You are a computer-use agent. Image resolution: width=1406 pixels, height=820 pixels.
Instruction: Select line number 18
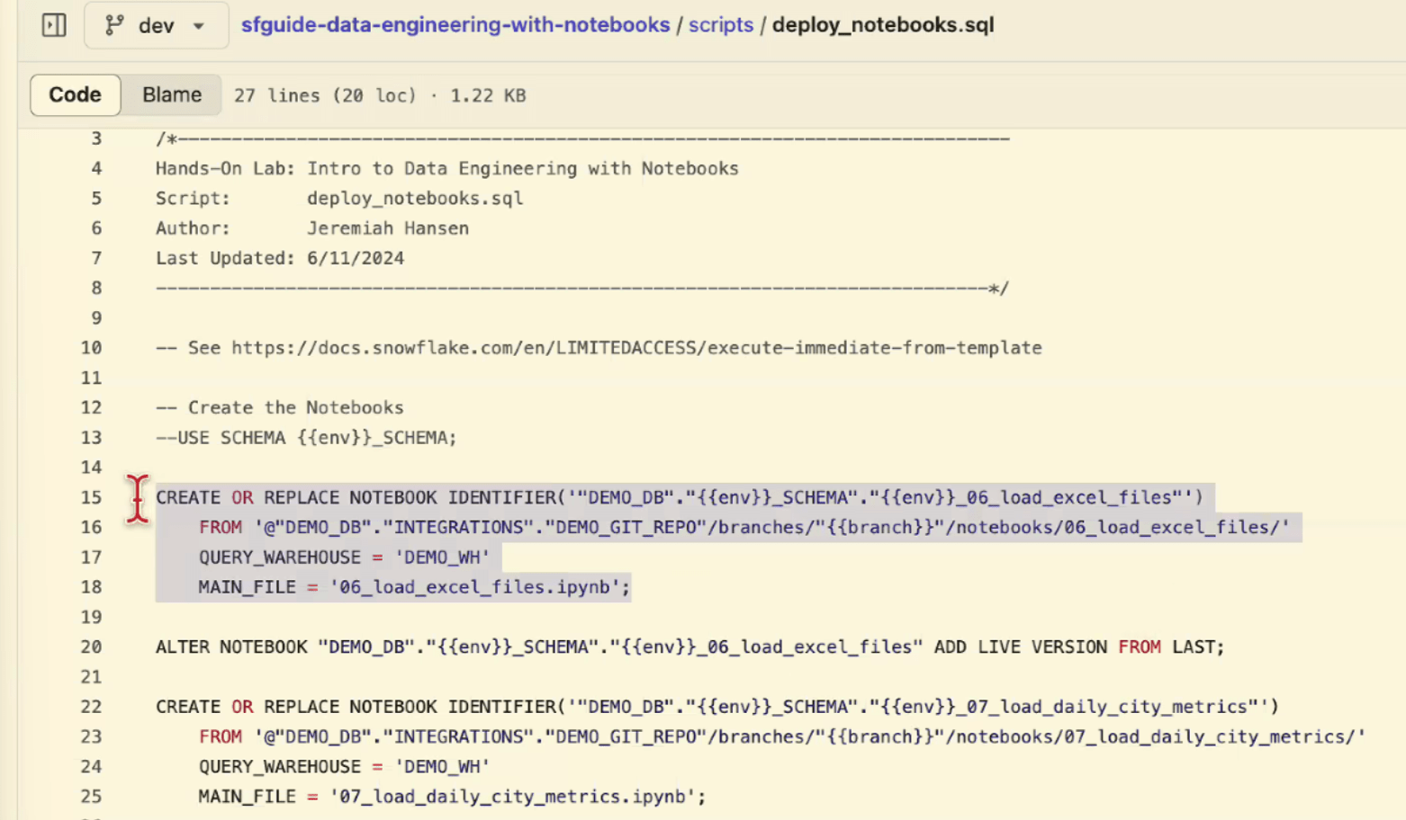[91, 587]
